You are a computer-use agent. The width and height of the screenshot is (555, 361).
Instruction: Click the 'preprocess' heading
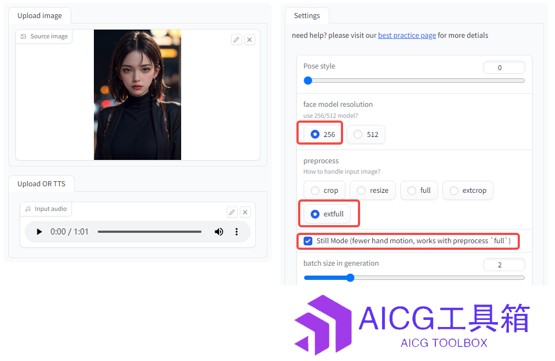321,161
